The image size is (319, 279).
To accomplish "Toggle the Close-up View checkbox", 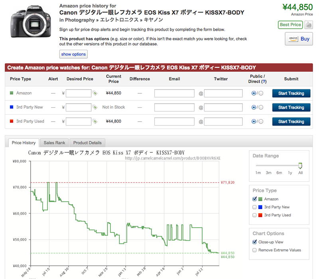I will pos(254,242).
